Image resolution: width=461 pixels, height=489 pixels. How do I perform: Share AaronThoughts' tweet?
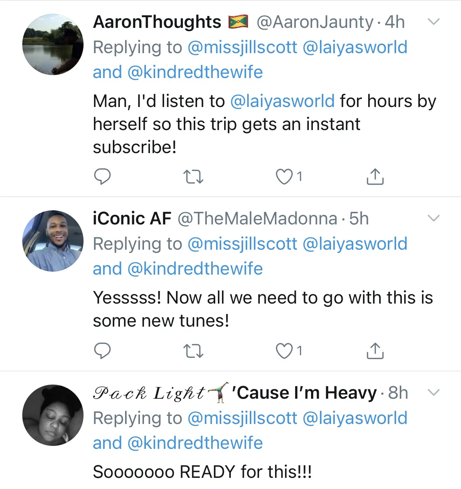pos(375,177)
